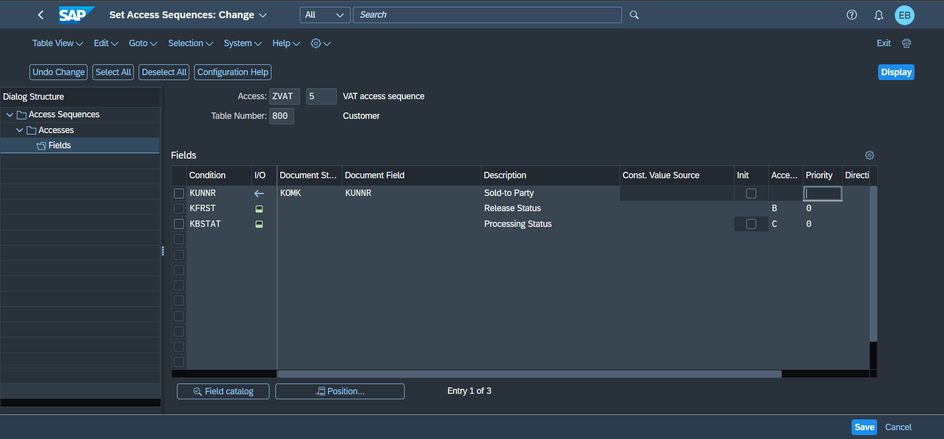Click the Cancel link
Image resolution: width=944 pixels, height=439 pixels.
point(898,427)
